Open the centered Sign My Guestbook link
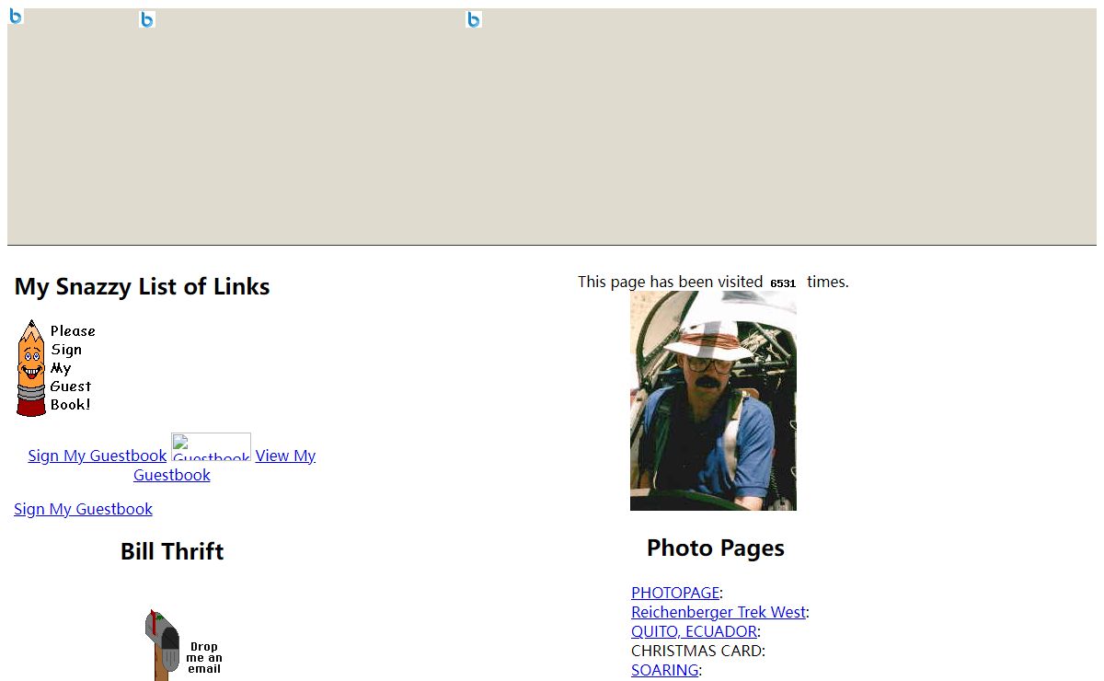Viewport: 1104px width, 681px height. click(x=98, y=456)
